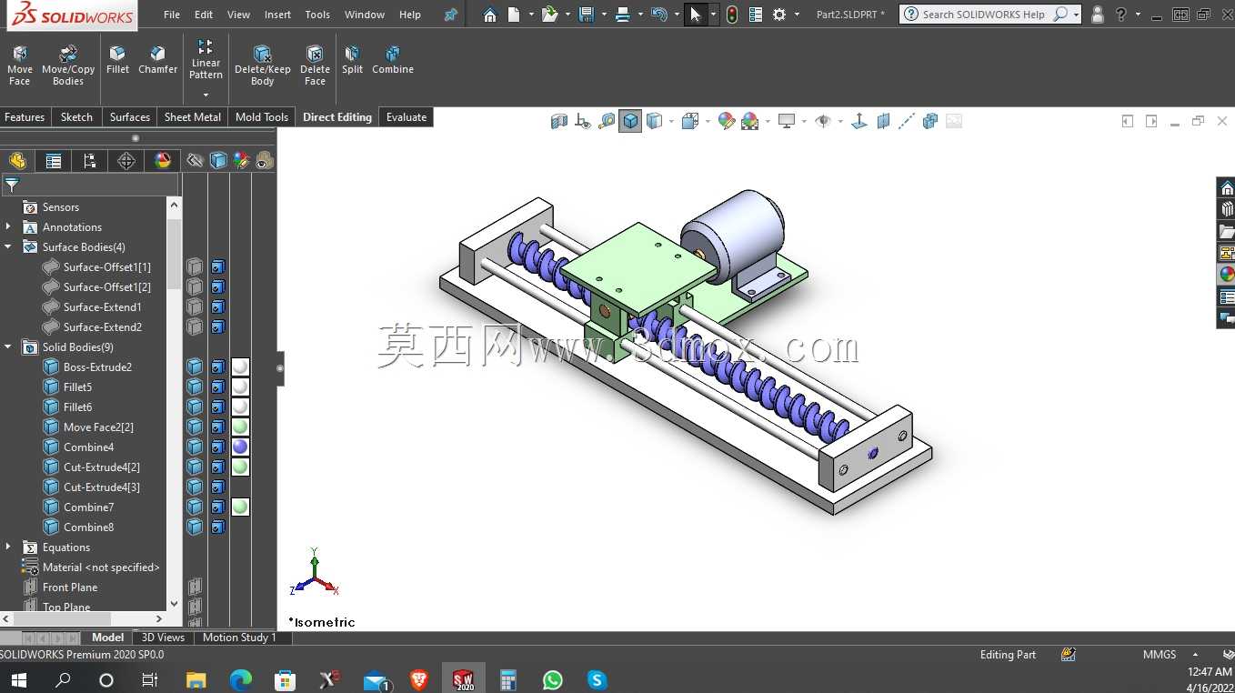Open the Options gear icon
The image size is (1235, 693).
[x=779, y=15]
